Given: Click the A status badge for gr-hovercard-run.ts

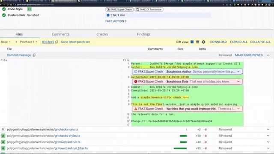Looking at the screenshot, I should point(3,142).
